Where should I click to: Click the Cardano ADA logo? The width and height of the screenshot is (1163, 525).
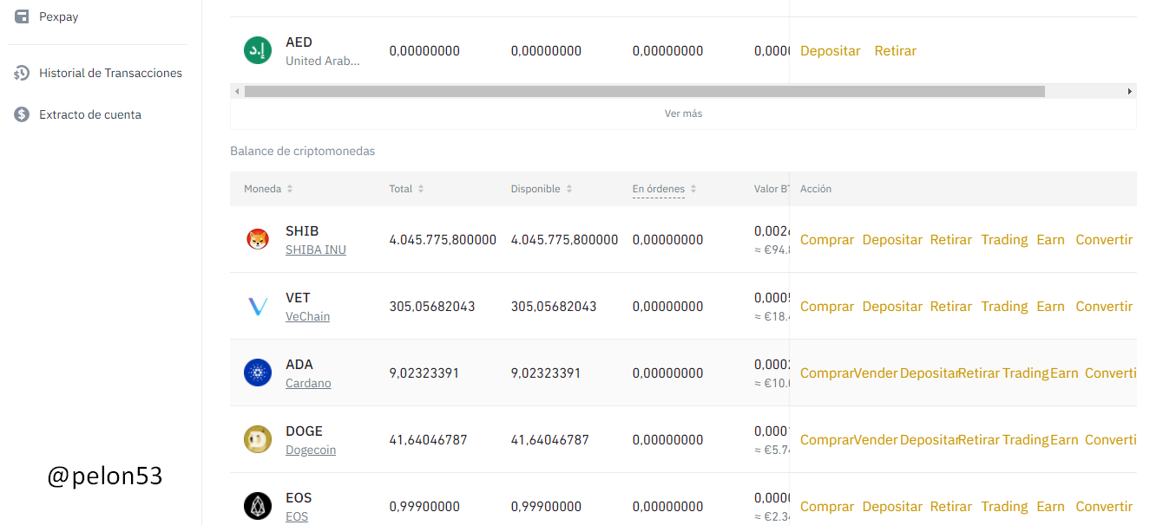coord(258,373)
